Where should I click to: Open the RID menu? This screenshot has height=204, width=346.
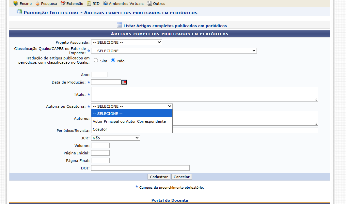pyautogui.click(x=96, y=4)
